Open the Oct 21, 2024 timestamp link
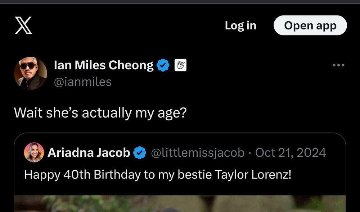Viewport: 360px width, 212px height. [290, 152]
